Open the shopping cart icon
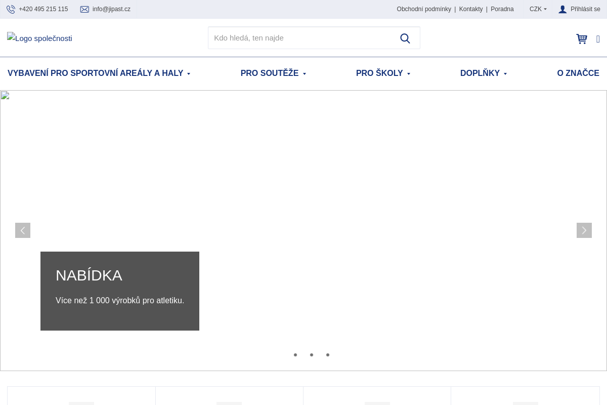Viewport: 607px width, 405px height. [x=582, y=39]
